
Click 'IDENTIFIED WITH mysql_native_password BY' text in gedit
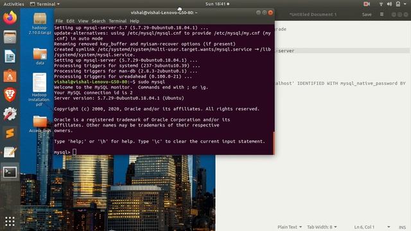[x=351, y=83]
